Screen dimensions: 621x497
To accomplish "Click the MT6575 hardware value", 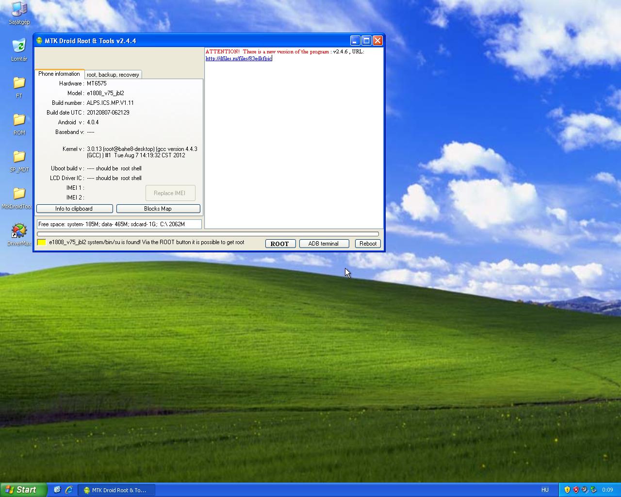I will [97, 83].
